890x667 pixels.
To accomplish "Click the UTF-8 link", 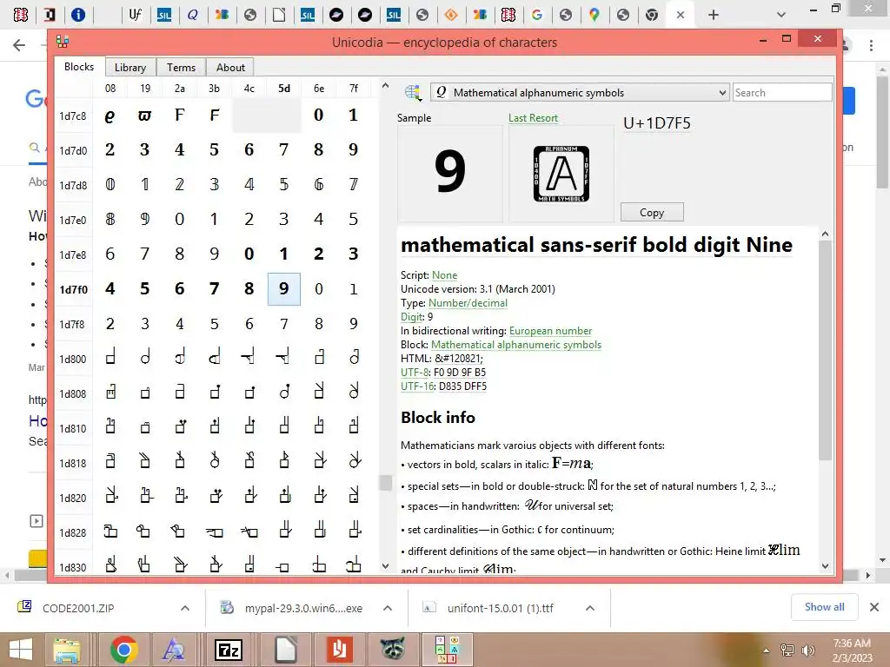I will (415, 372).
